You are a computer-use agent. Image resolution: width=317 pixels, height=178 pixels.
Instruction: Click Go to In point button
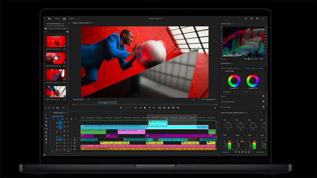click(x=136, y=108)
